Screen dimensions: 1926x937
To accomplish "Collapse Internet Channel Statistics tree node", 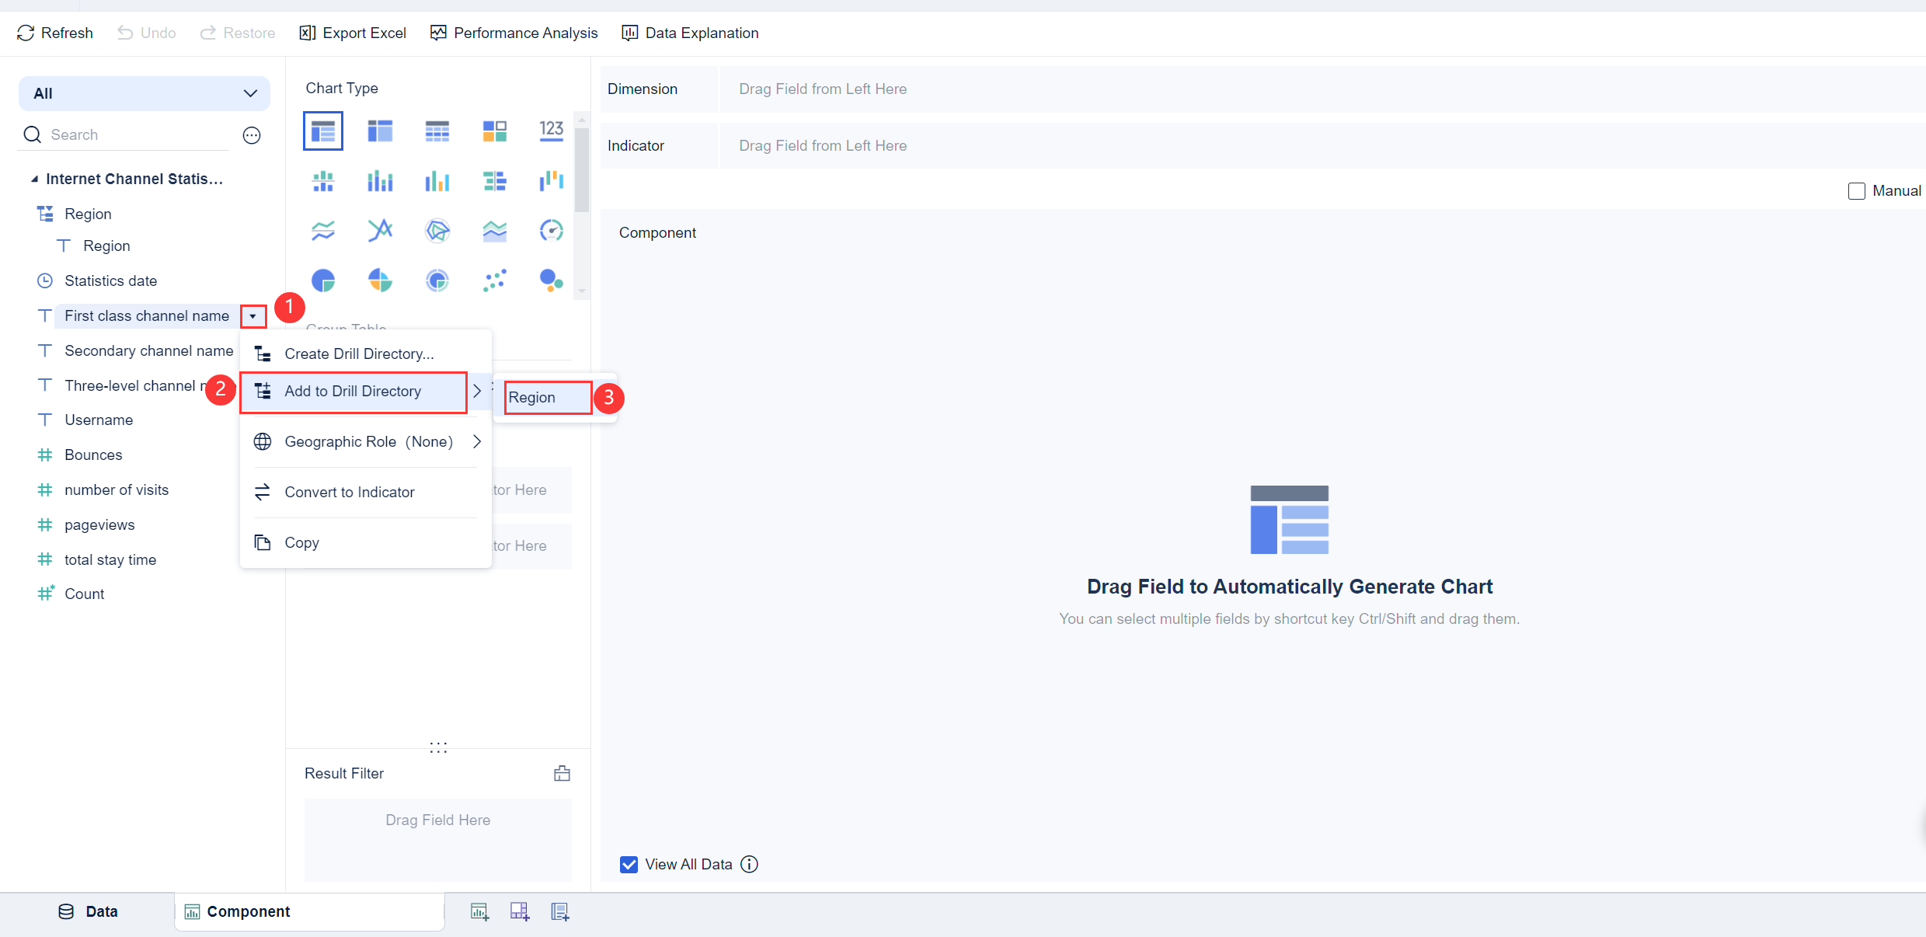I will tap(34, 179).
